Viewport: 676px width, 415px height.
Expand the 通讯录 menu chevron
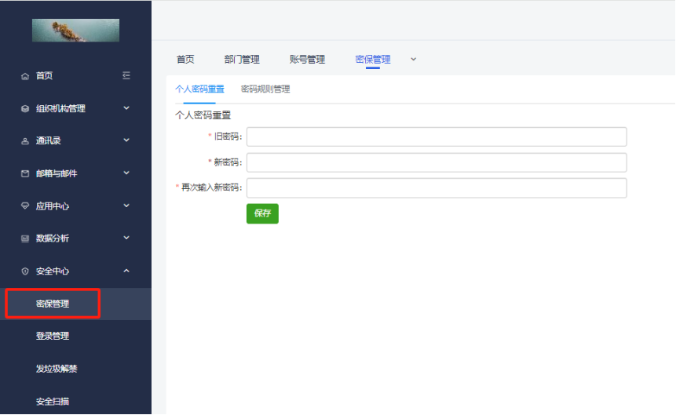pyautogui.click(x=126, y=140)
